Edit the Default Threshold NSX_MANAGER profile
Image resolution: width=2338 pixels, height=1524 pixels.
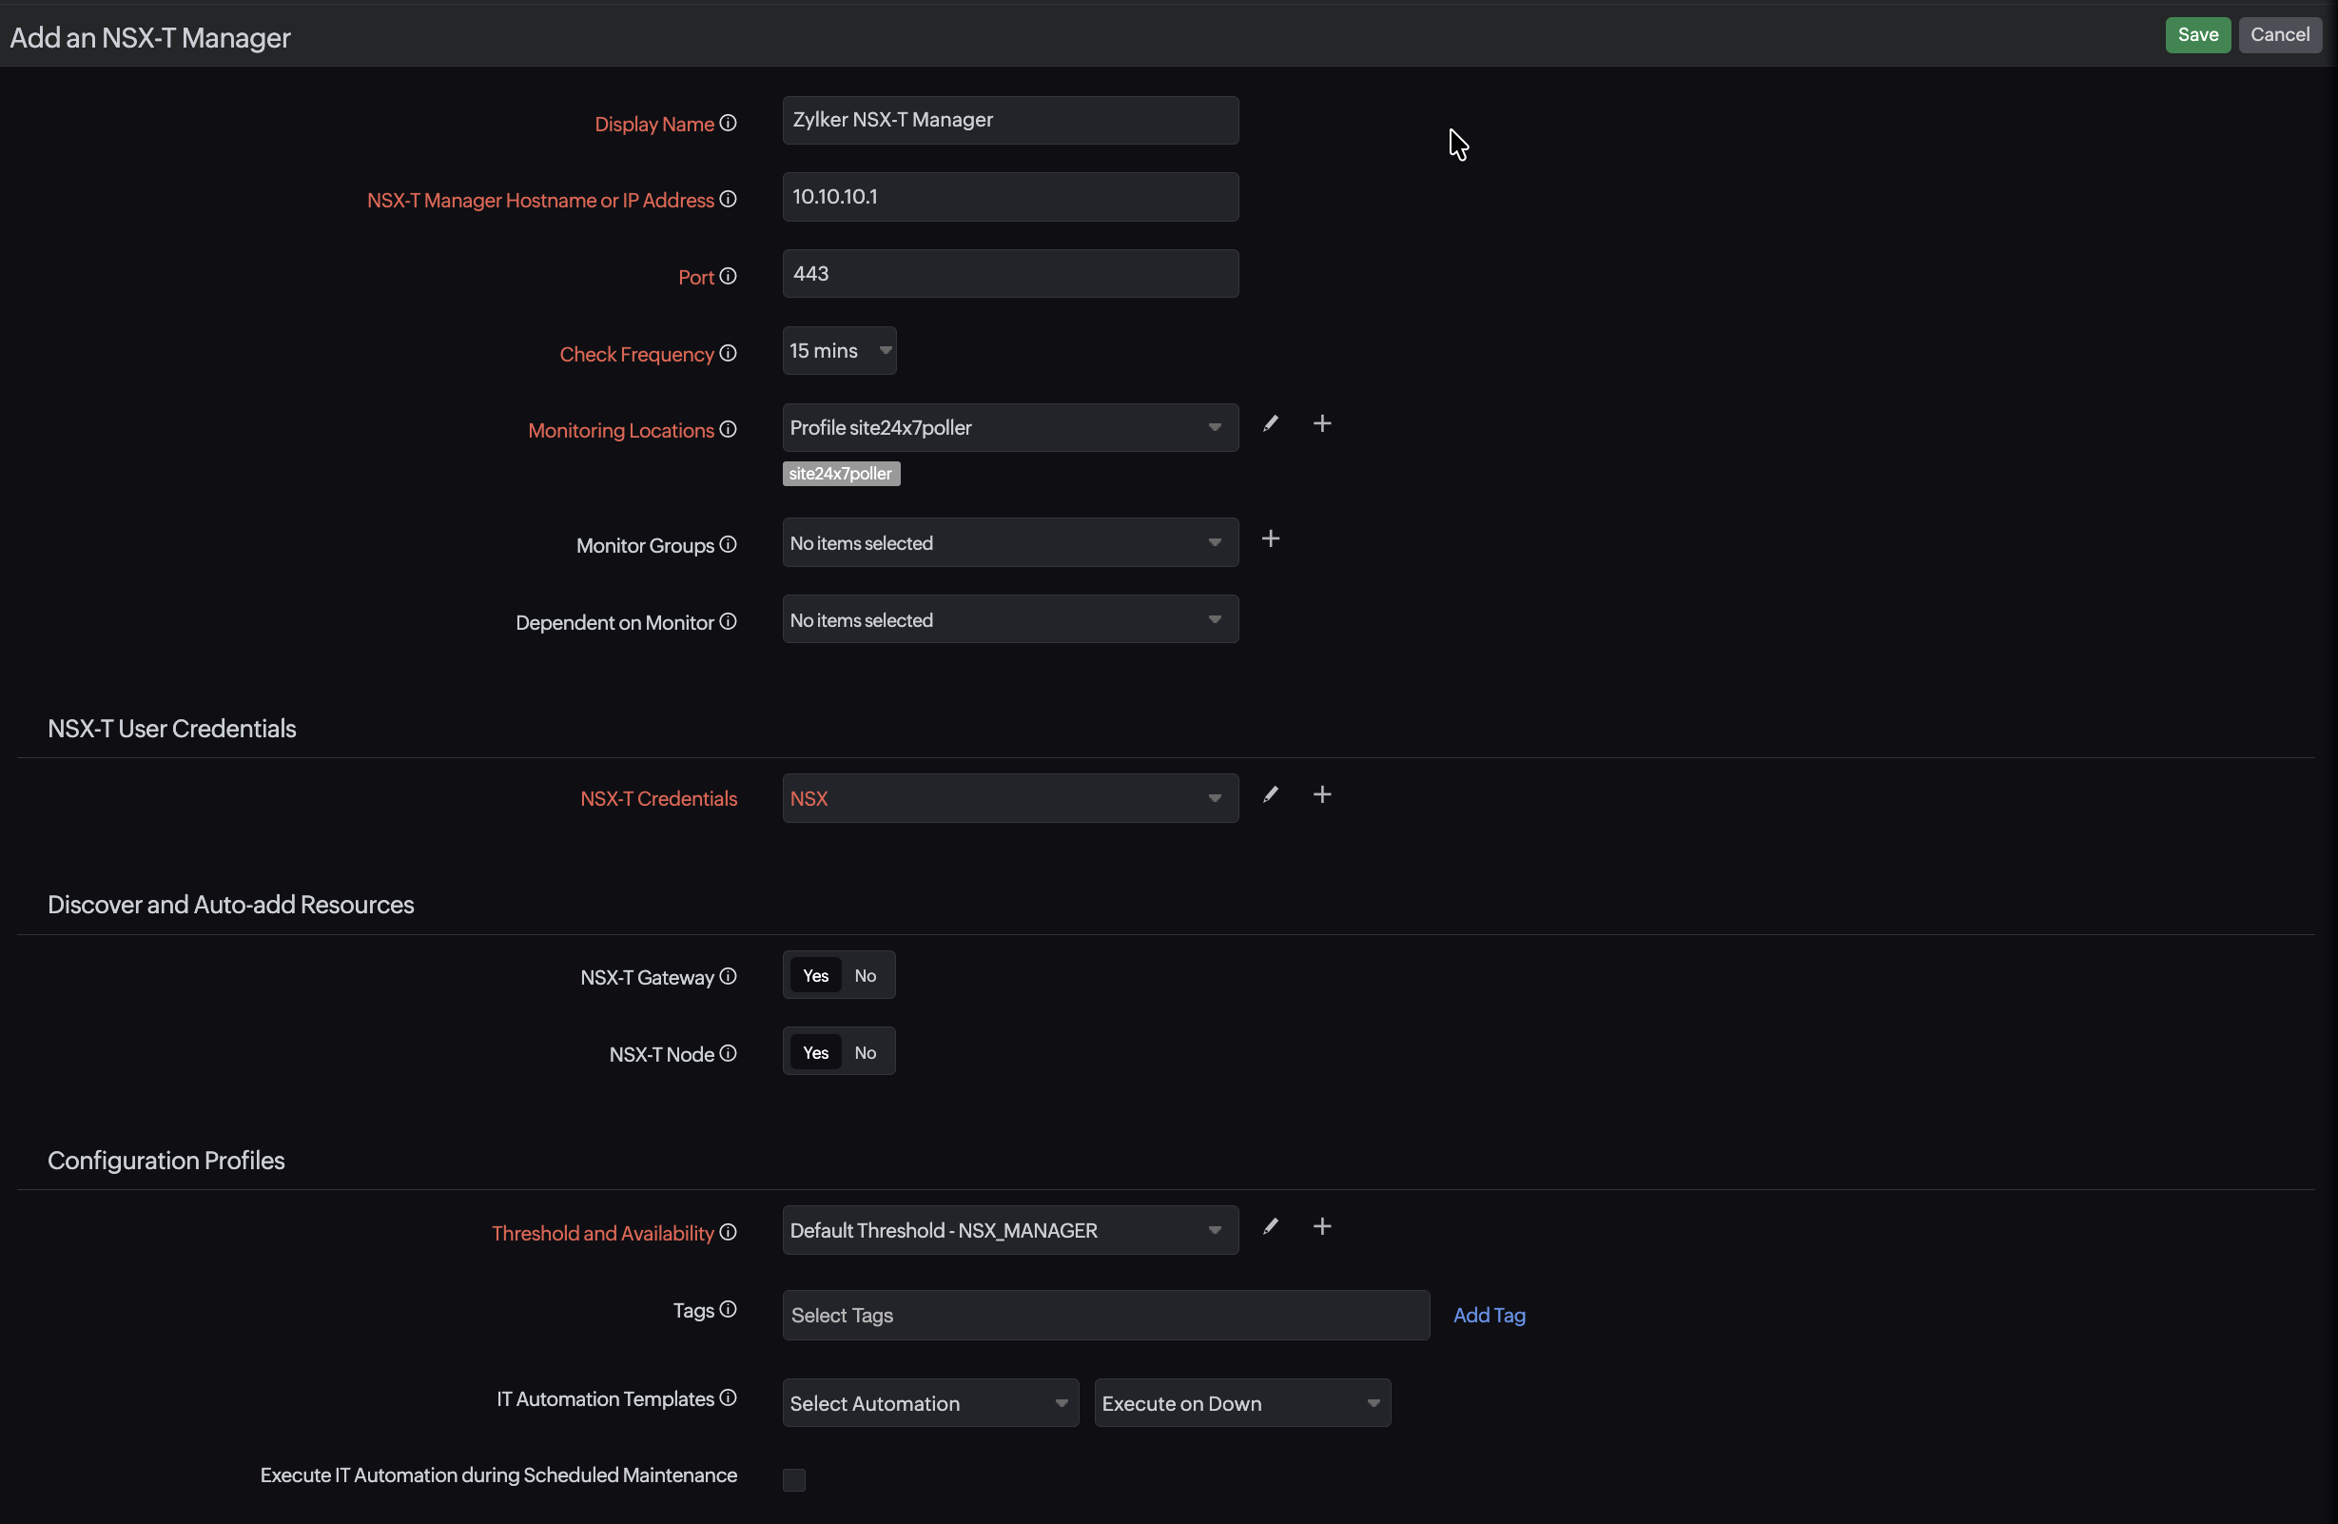tap(1270, 1226)
